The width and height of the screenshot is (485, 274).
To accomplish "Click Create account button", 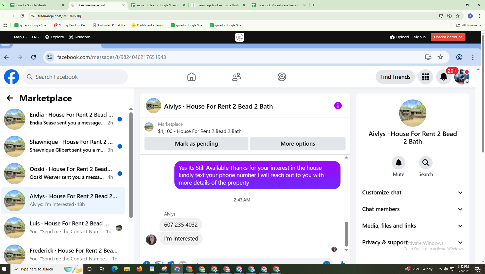I will coord(448,37).
